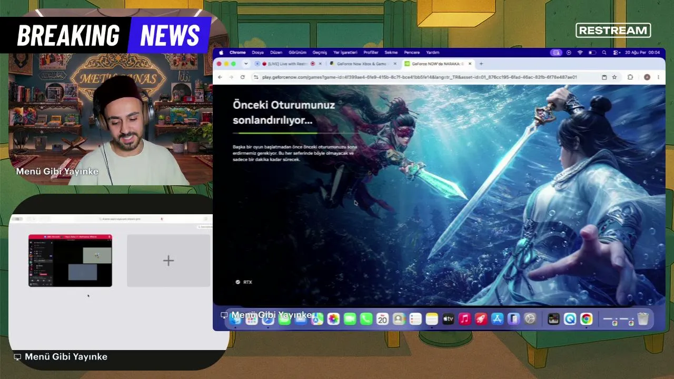Click the screen sharing menu bar icon
674x379 pixels.
556,53
